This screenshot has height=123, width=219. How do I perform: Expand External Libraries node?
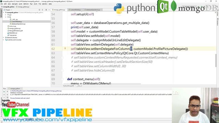3,38
